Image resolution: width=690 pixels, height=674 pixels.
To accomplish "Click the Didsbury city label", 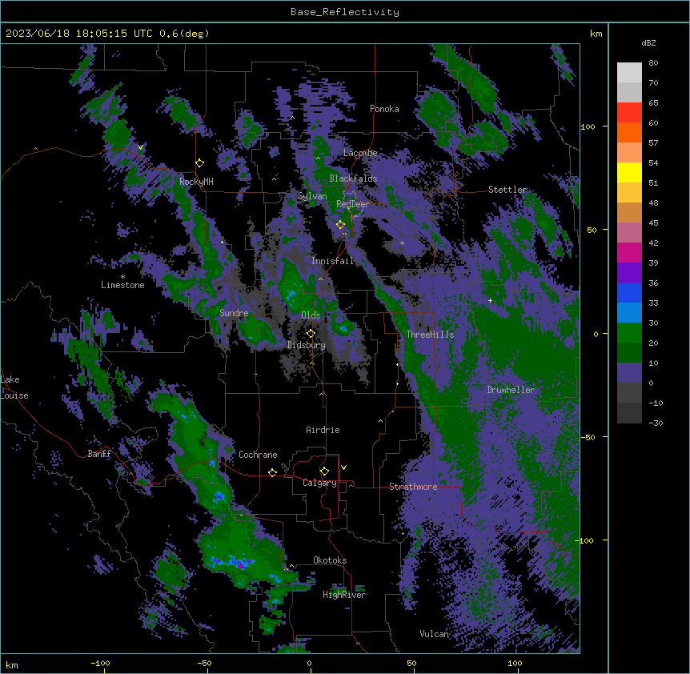I will coord(307,345).
